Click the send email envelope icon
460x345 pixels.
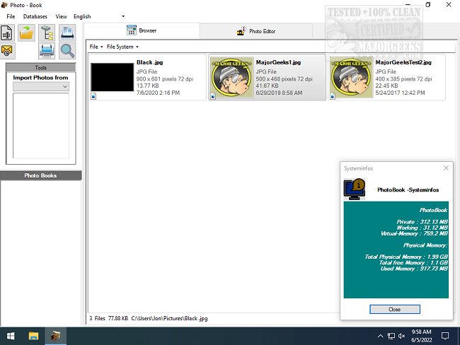[7, 51]
